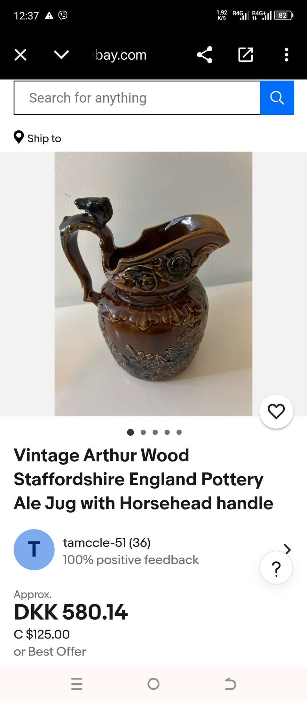Add item to watchlist with heart icon

pos(276,411)
